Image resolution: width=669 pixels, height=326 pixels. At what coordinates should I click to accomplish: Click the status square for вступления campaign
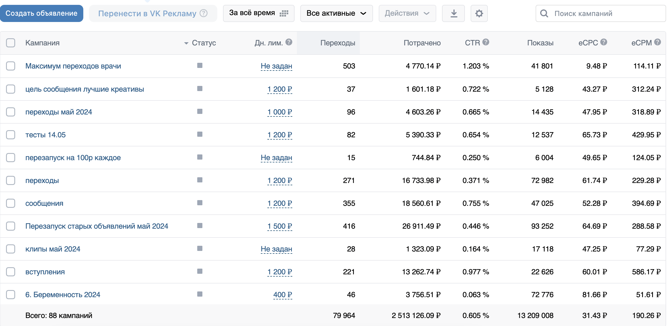(x=200, y=271)
